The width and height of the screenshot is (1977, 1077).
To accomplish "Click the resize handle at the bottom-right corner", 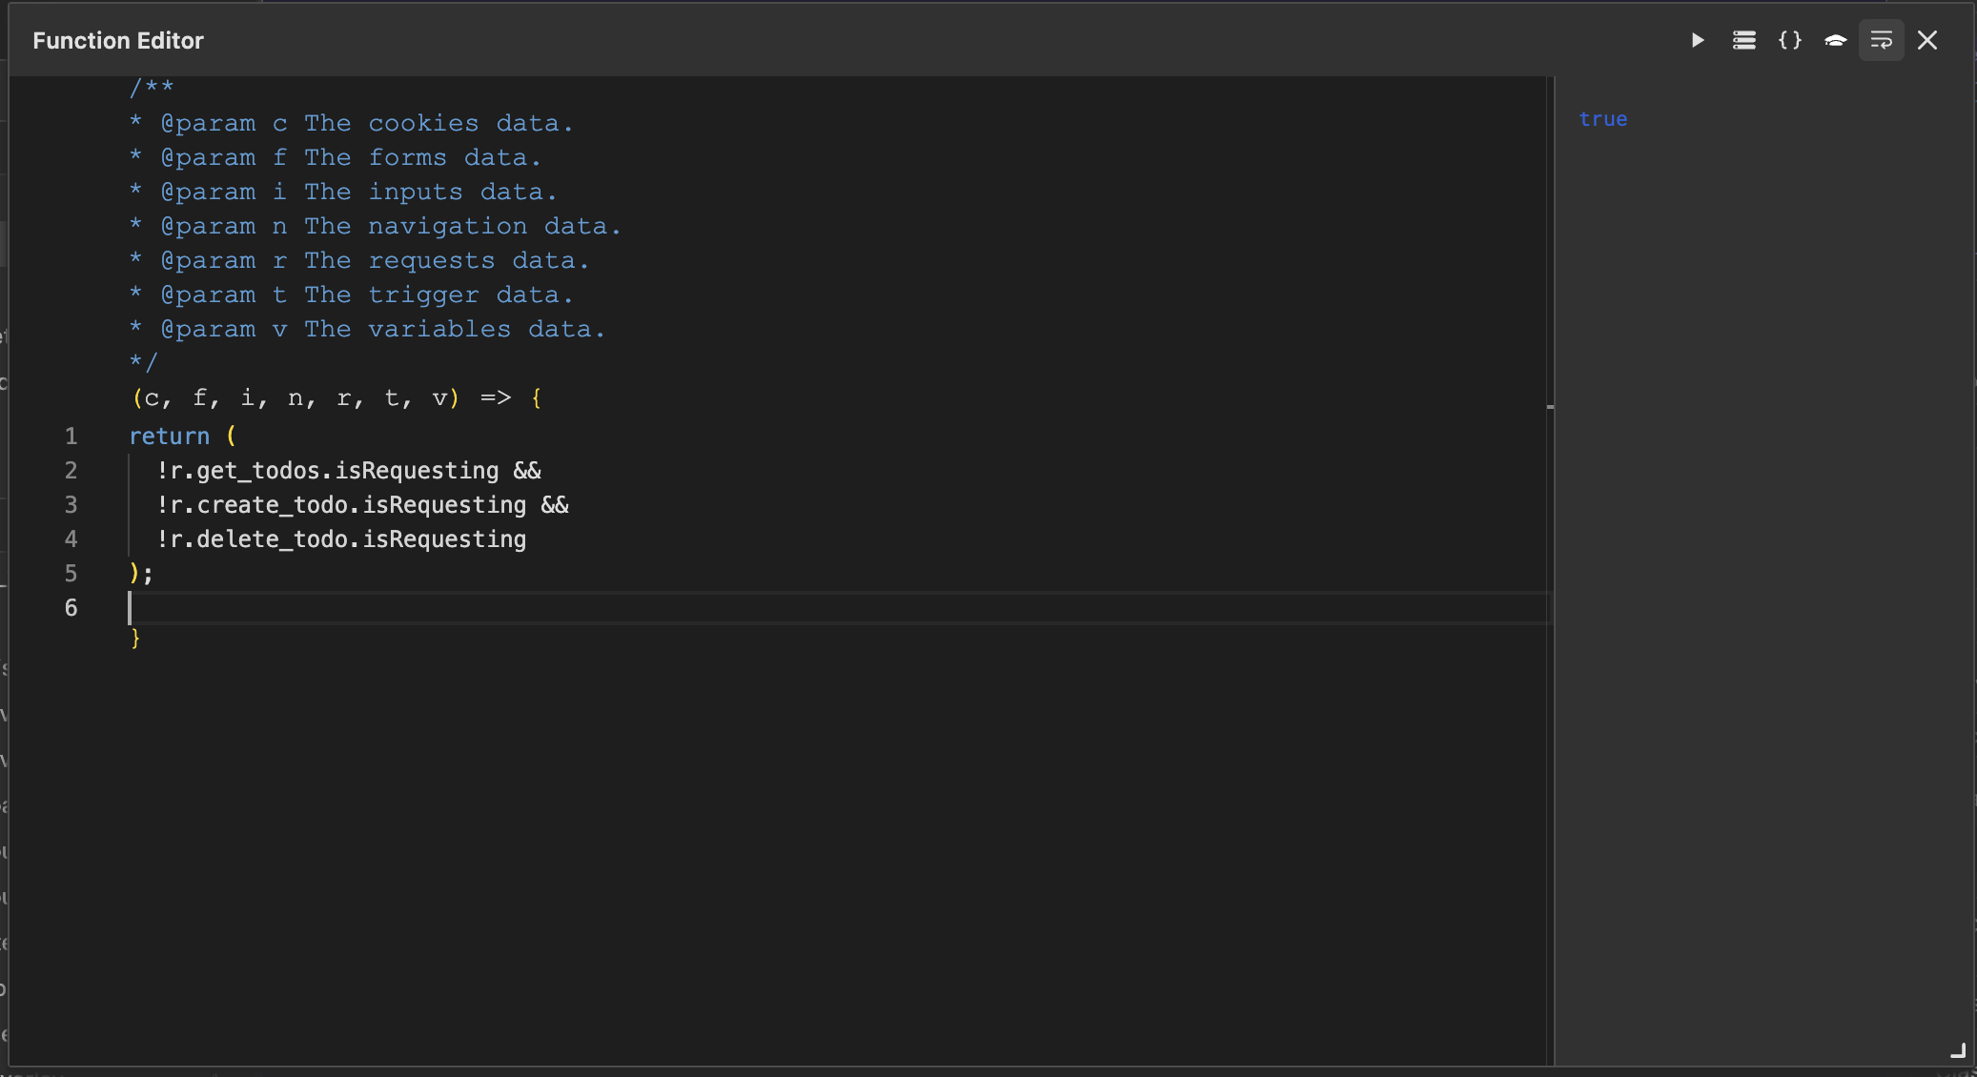I will pos(1957,1050).
